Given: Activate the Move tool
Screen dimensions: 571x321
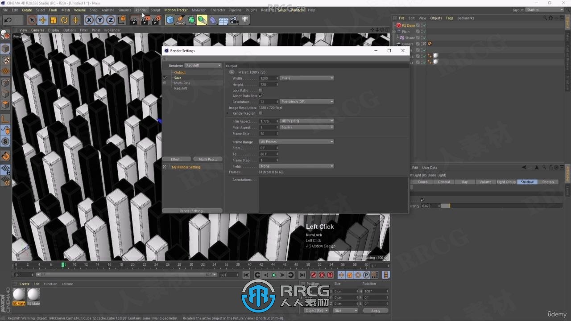Looking at the screenshot, I should pyautogui.click(x=43, y=20).
